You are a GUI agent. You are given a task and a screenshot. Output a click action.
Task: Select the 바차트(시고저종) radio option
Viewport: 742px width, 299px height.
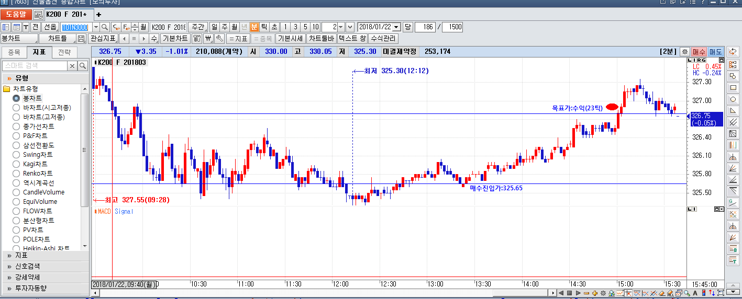point(16,108)
